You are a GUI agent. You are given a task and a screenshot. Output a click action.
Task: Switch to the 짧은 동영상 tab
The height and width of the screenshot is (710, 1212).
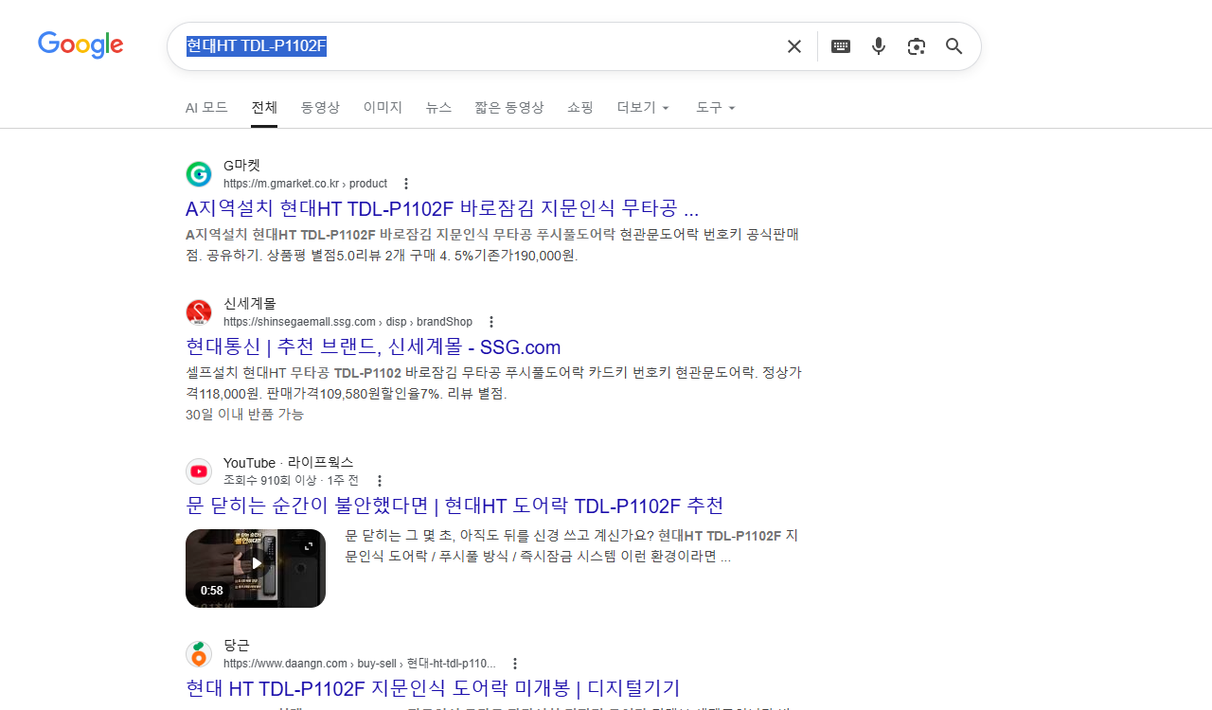coord(509,107)
